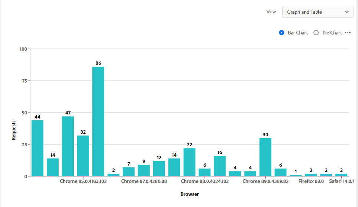Click the bar with value 9
This screenshot has height=207, width=358.
click(144, 170)
